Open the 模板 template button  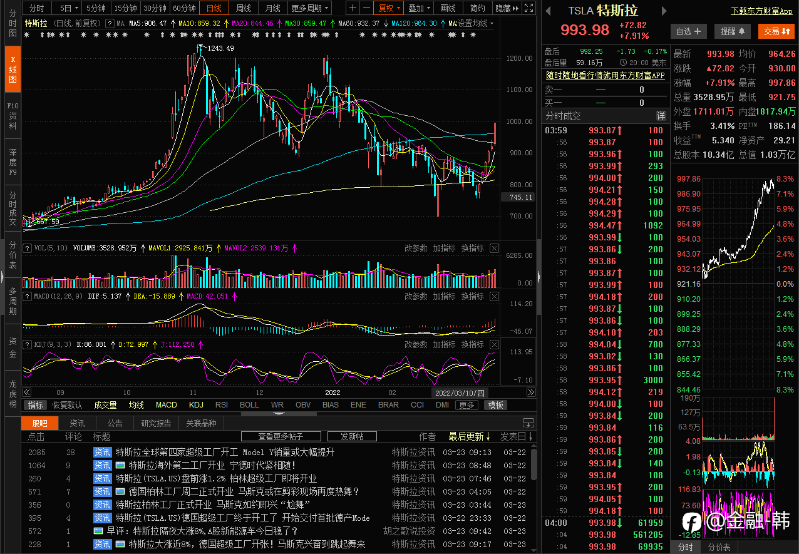tap(496, 405)
